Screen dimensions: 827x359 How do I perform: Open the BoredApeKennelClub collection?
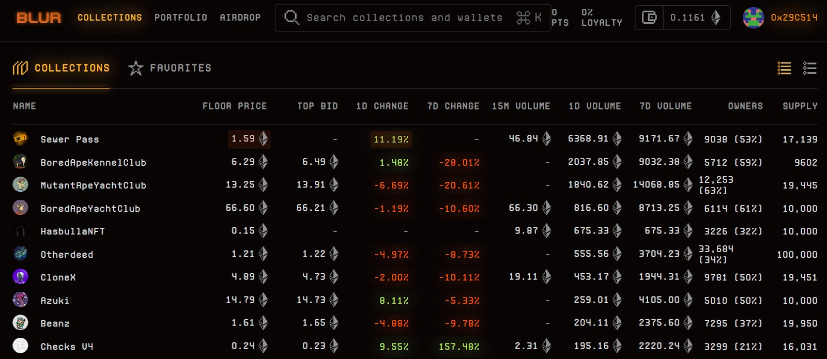coord(94,163)
